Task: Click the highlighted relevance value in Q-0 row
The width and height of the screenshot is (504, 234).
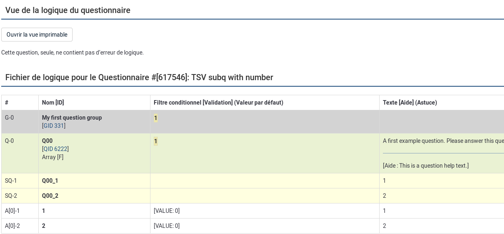Action: [155, 141]
